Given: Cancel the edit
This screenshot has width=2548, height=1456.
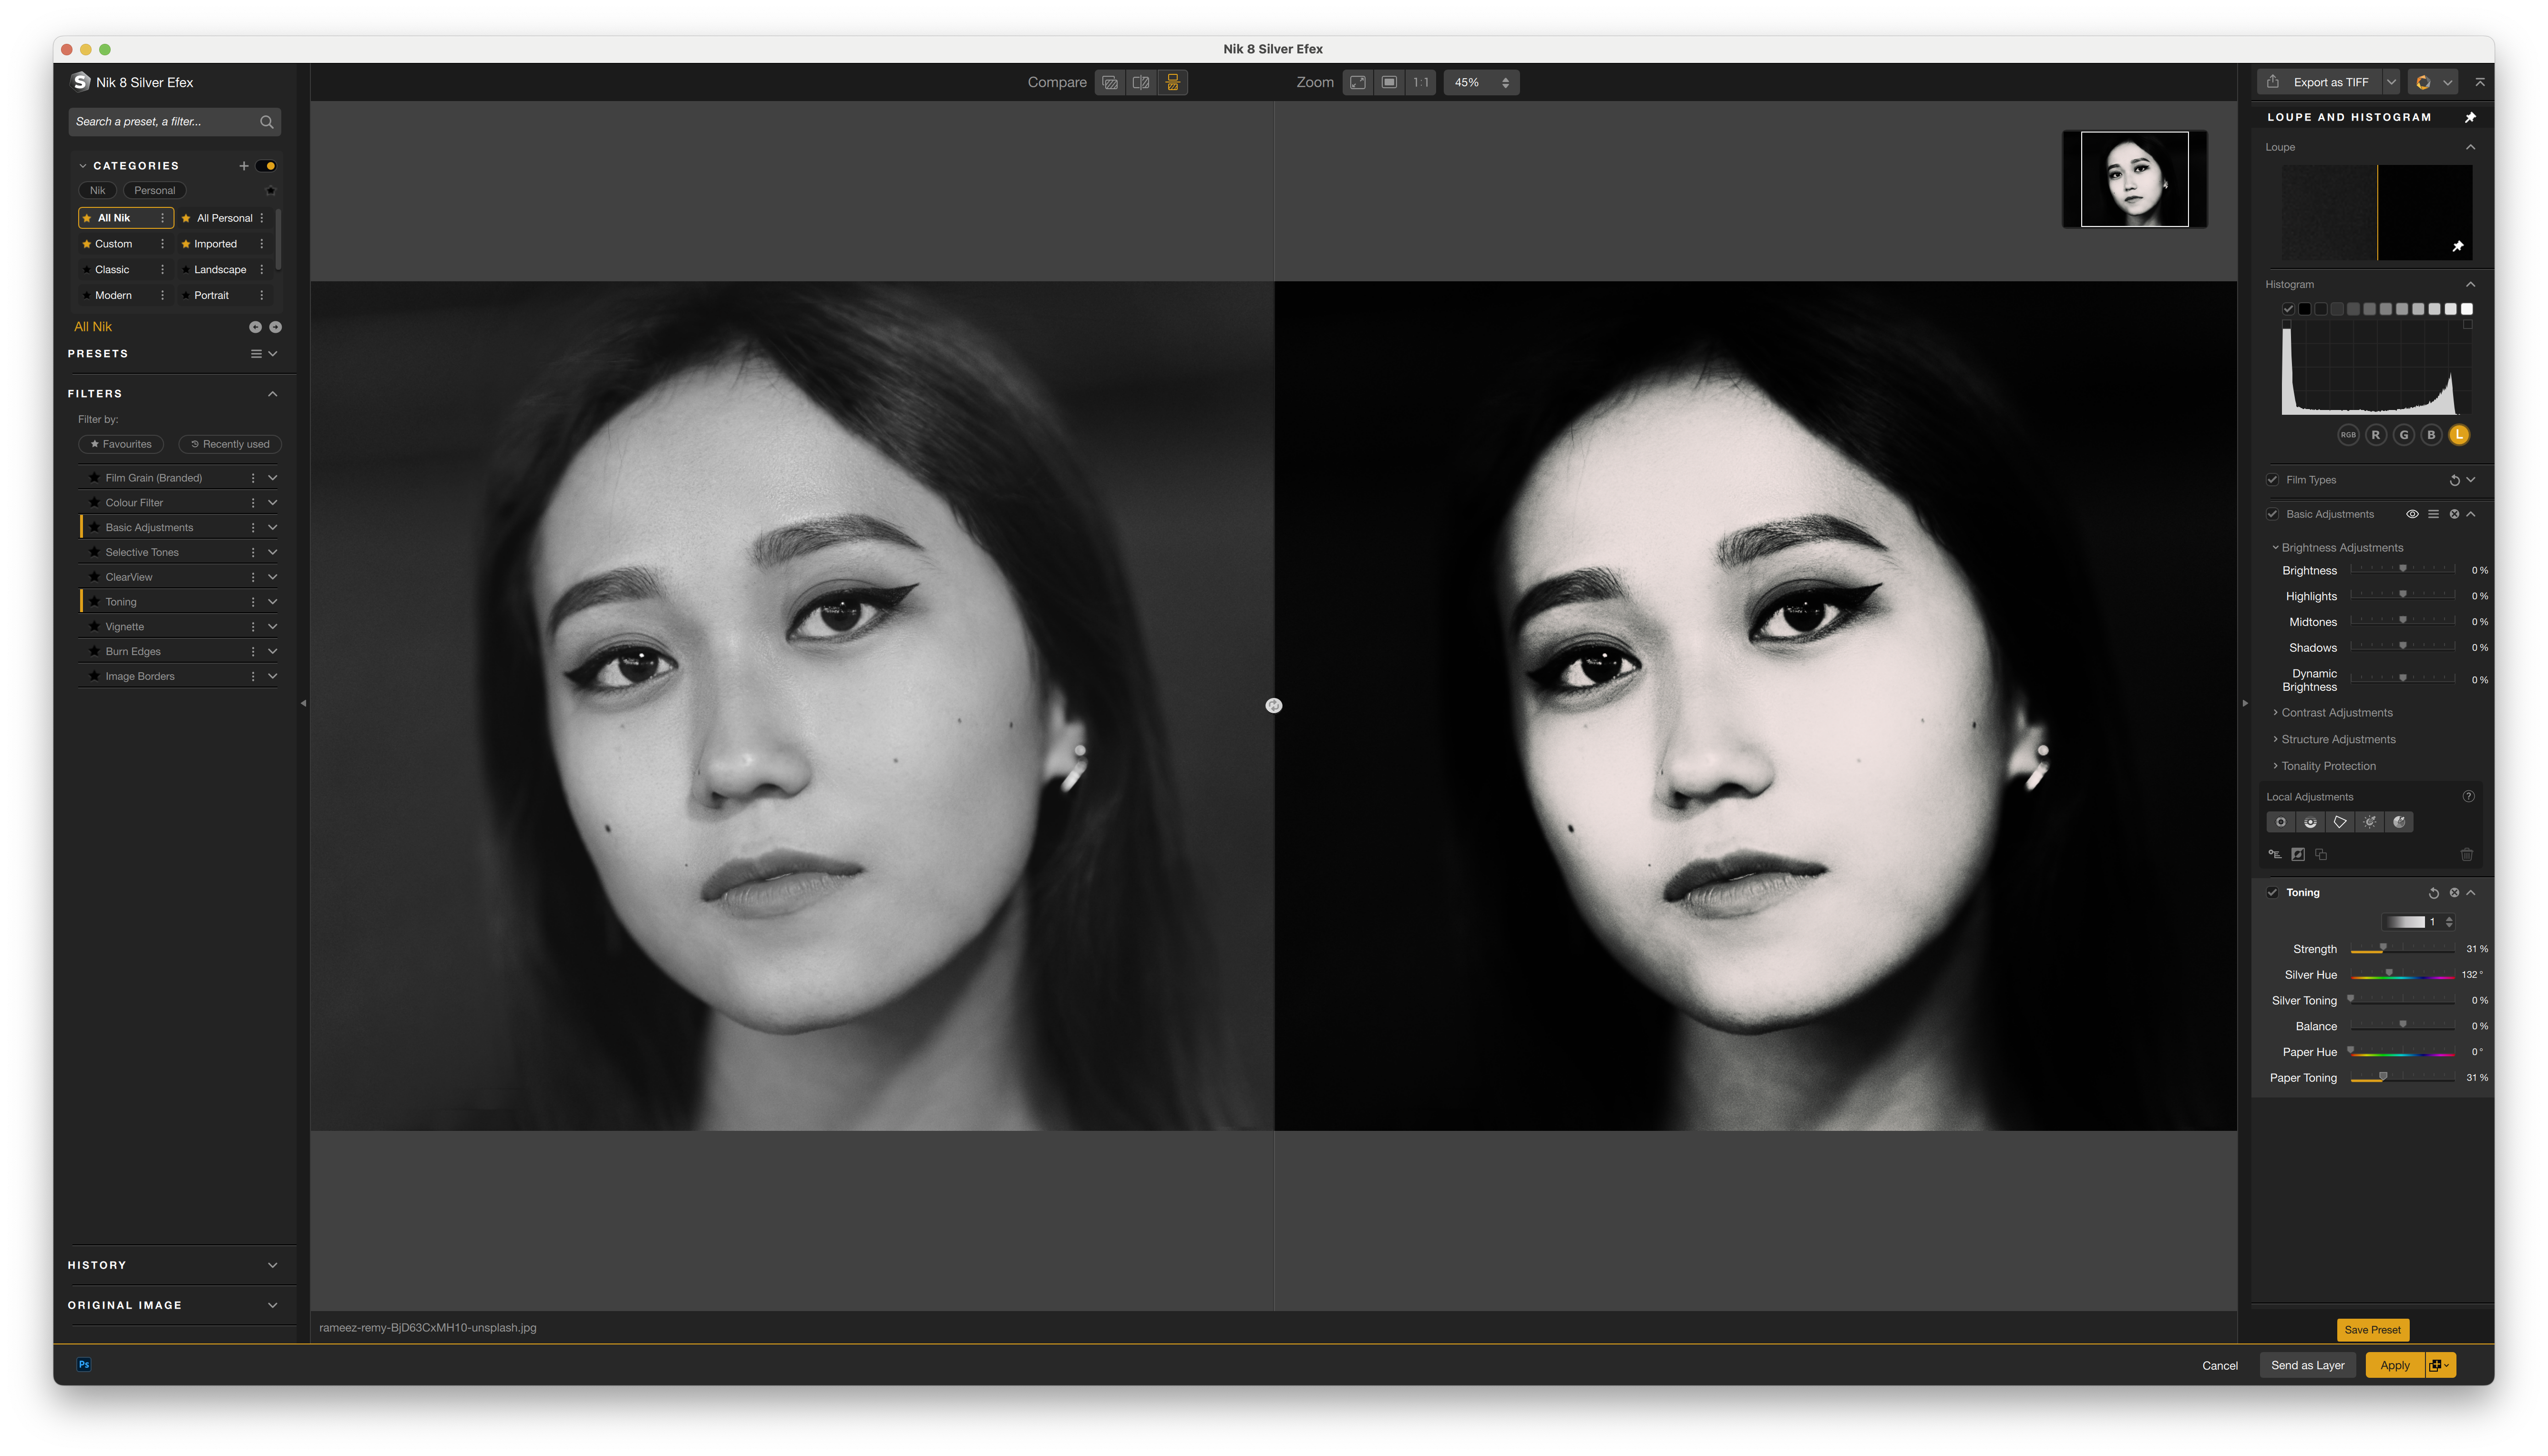Looking at the screenshot, I should [x=2220, y=1366].
